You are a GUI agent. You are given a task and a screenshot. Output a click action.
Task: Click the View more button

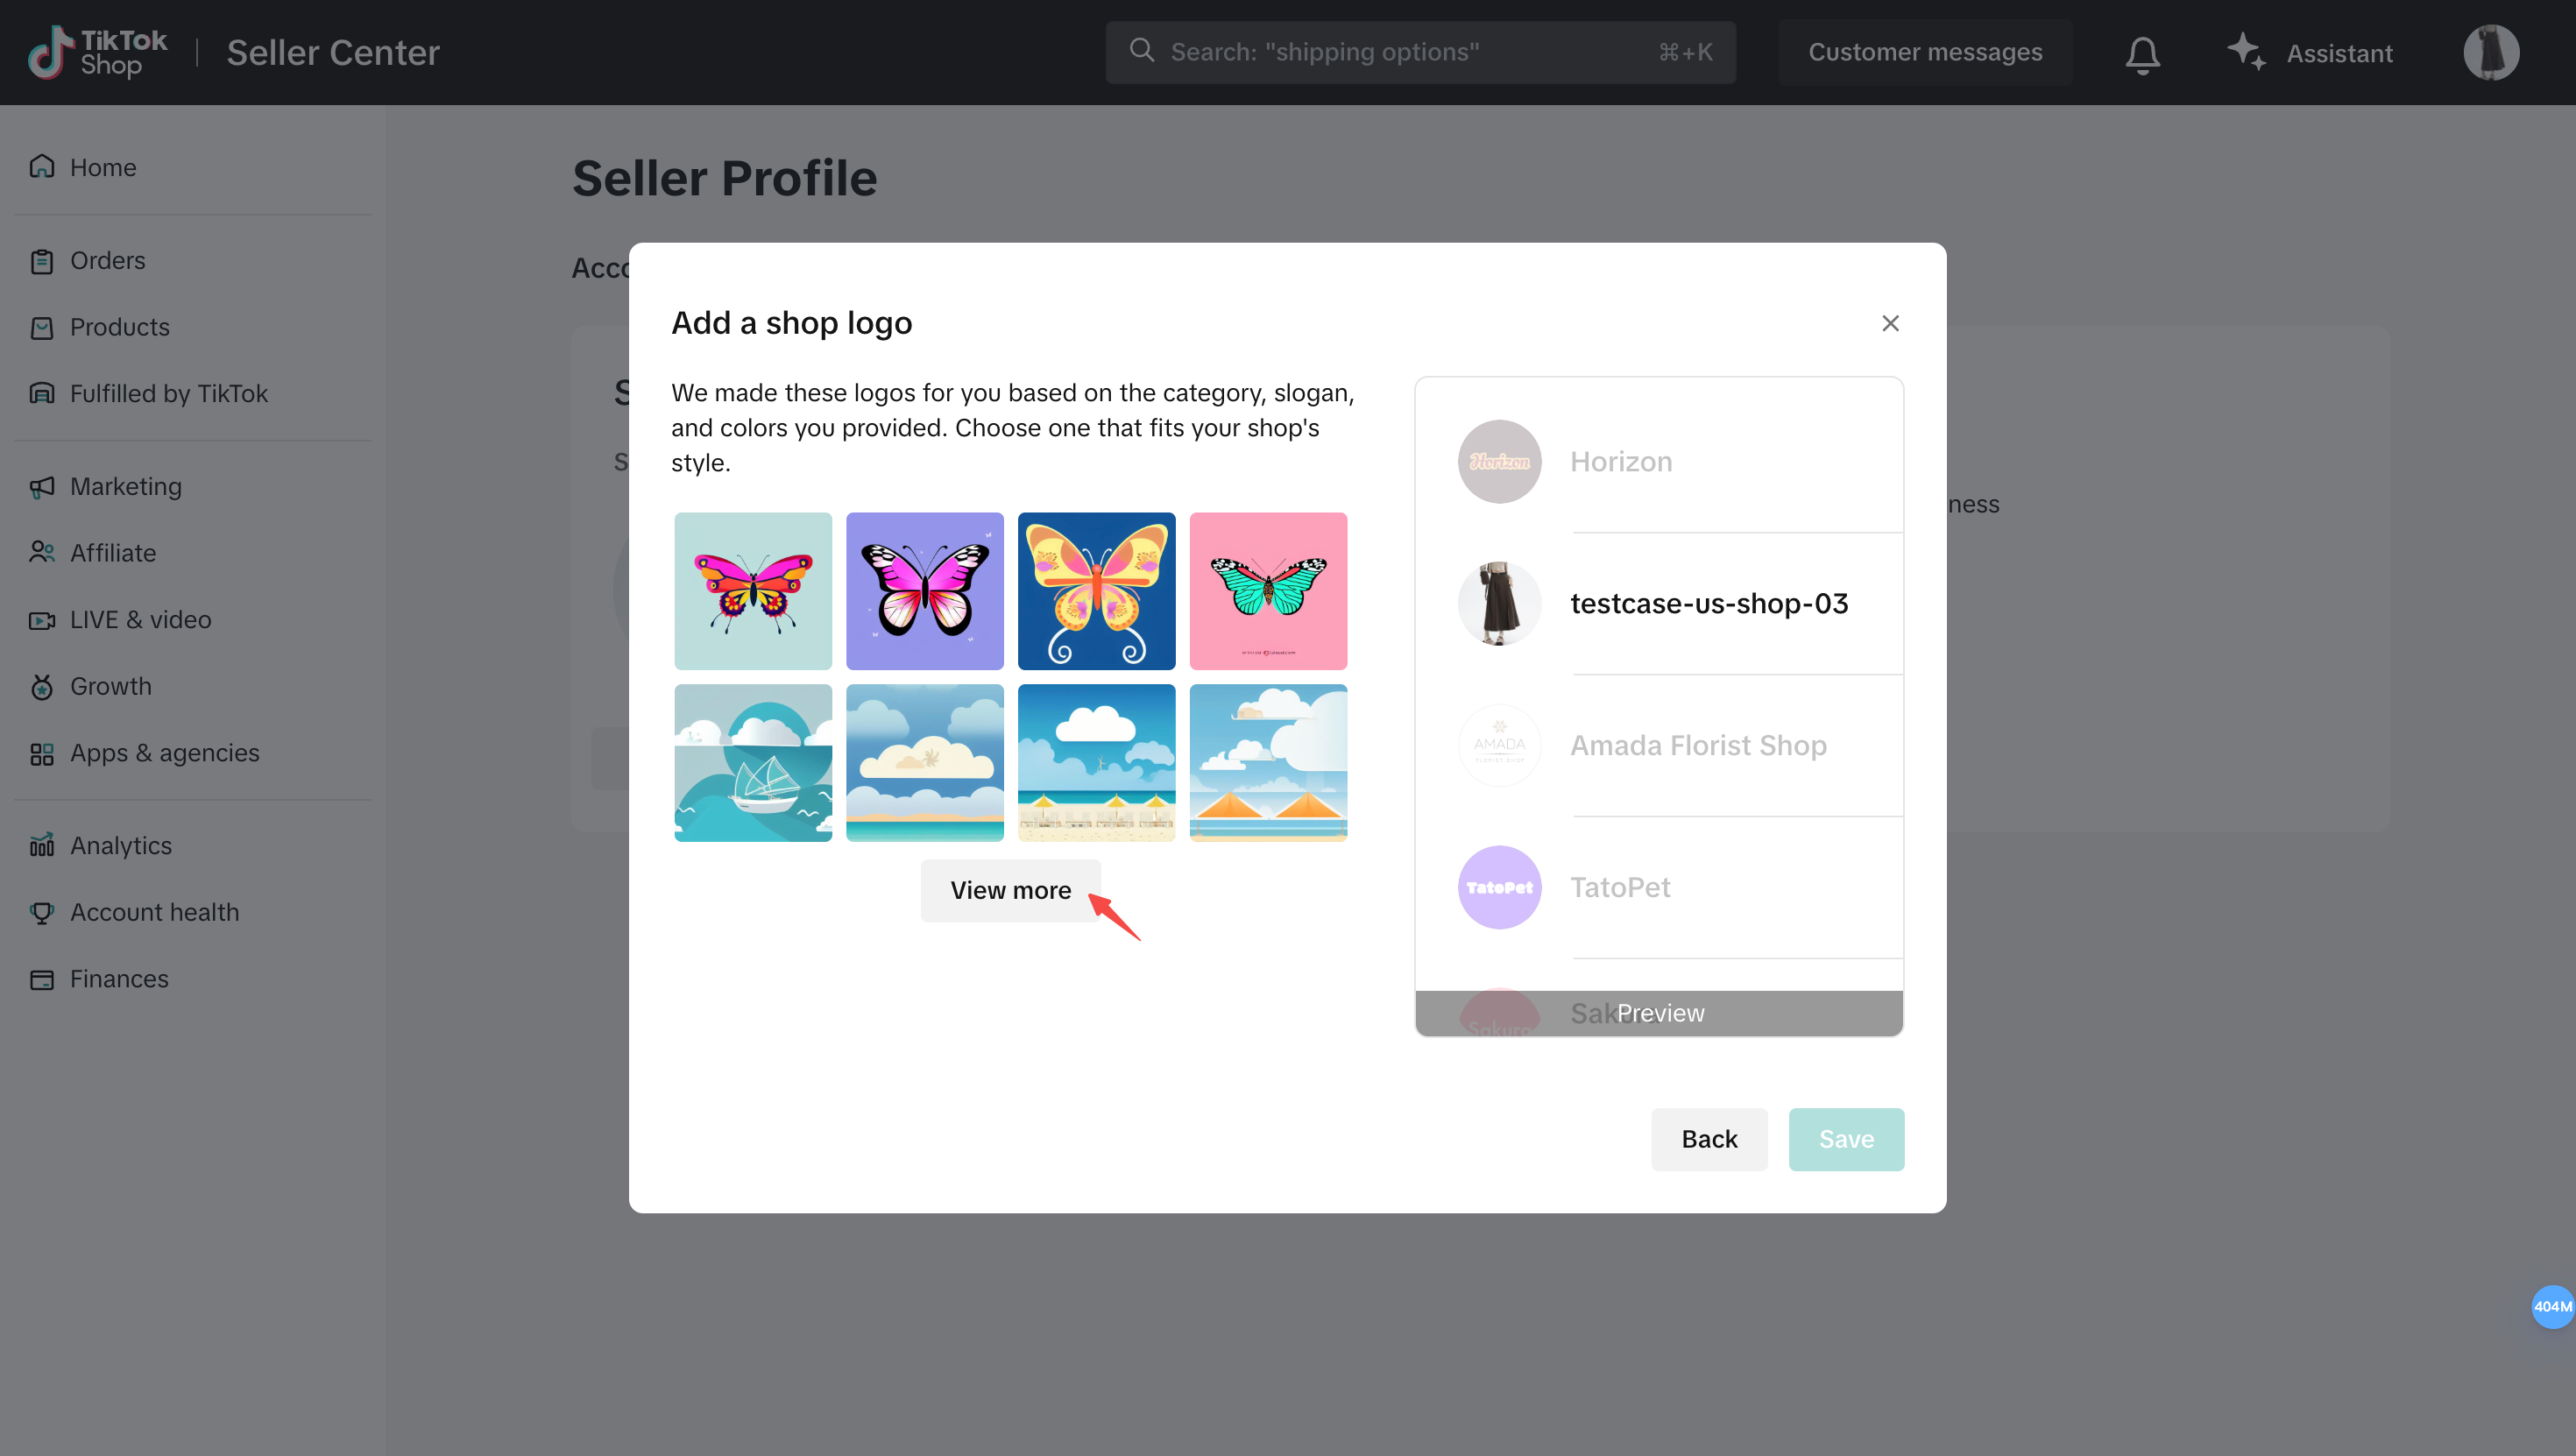(1010, 890)
